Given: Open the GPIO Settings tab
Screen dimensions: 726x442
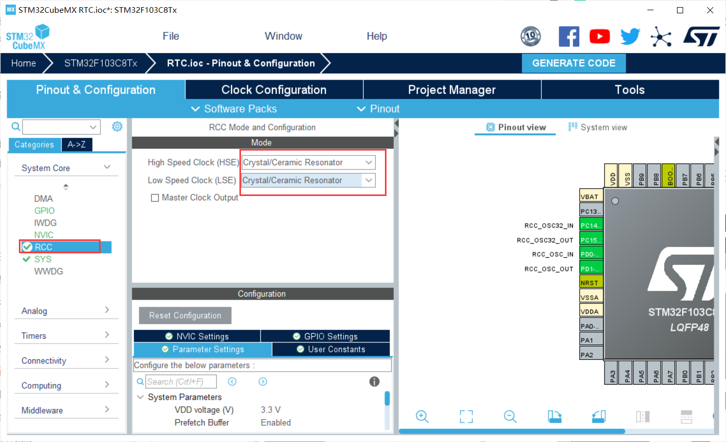Looking at the screenshot, I should point(326,336).
